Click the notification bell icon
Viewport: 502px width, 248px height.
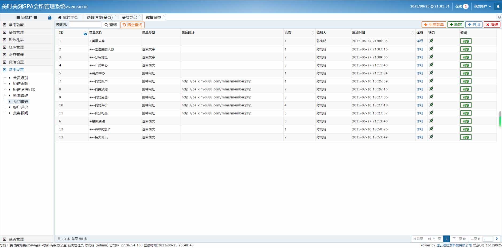498,7
